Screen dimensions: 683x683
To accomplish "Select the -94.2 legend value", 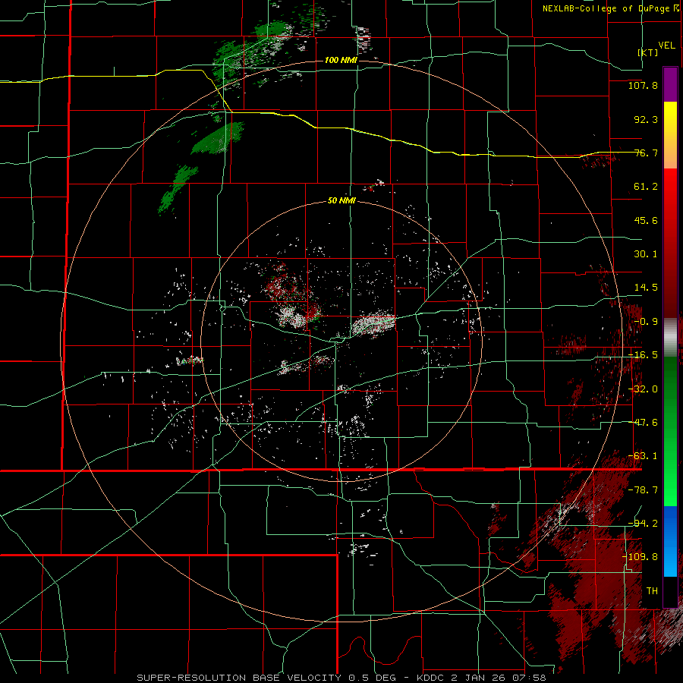I will coord(643,523).
